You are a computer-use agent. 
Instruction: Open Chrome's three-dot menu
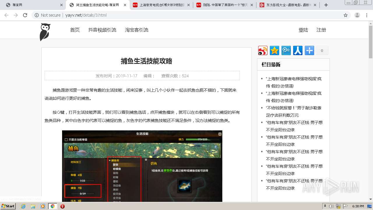click(x=367, y=15)
